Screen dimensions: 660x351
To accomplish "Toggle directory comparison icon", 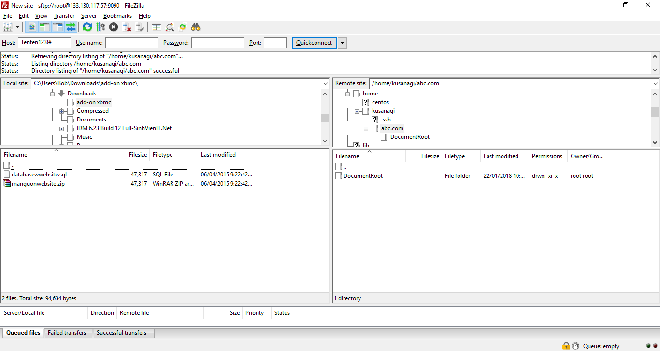I will tap(170, 27).
